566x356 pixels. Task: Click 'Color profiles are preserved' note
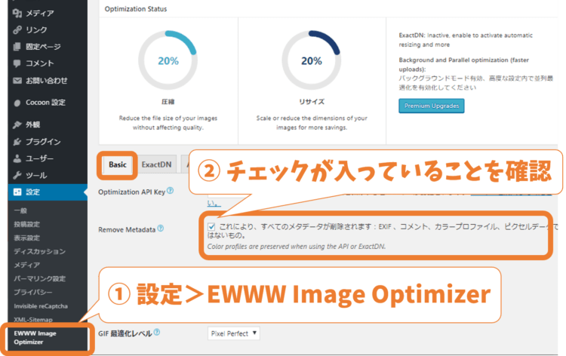pyautogui.click(x=297, y=247)
